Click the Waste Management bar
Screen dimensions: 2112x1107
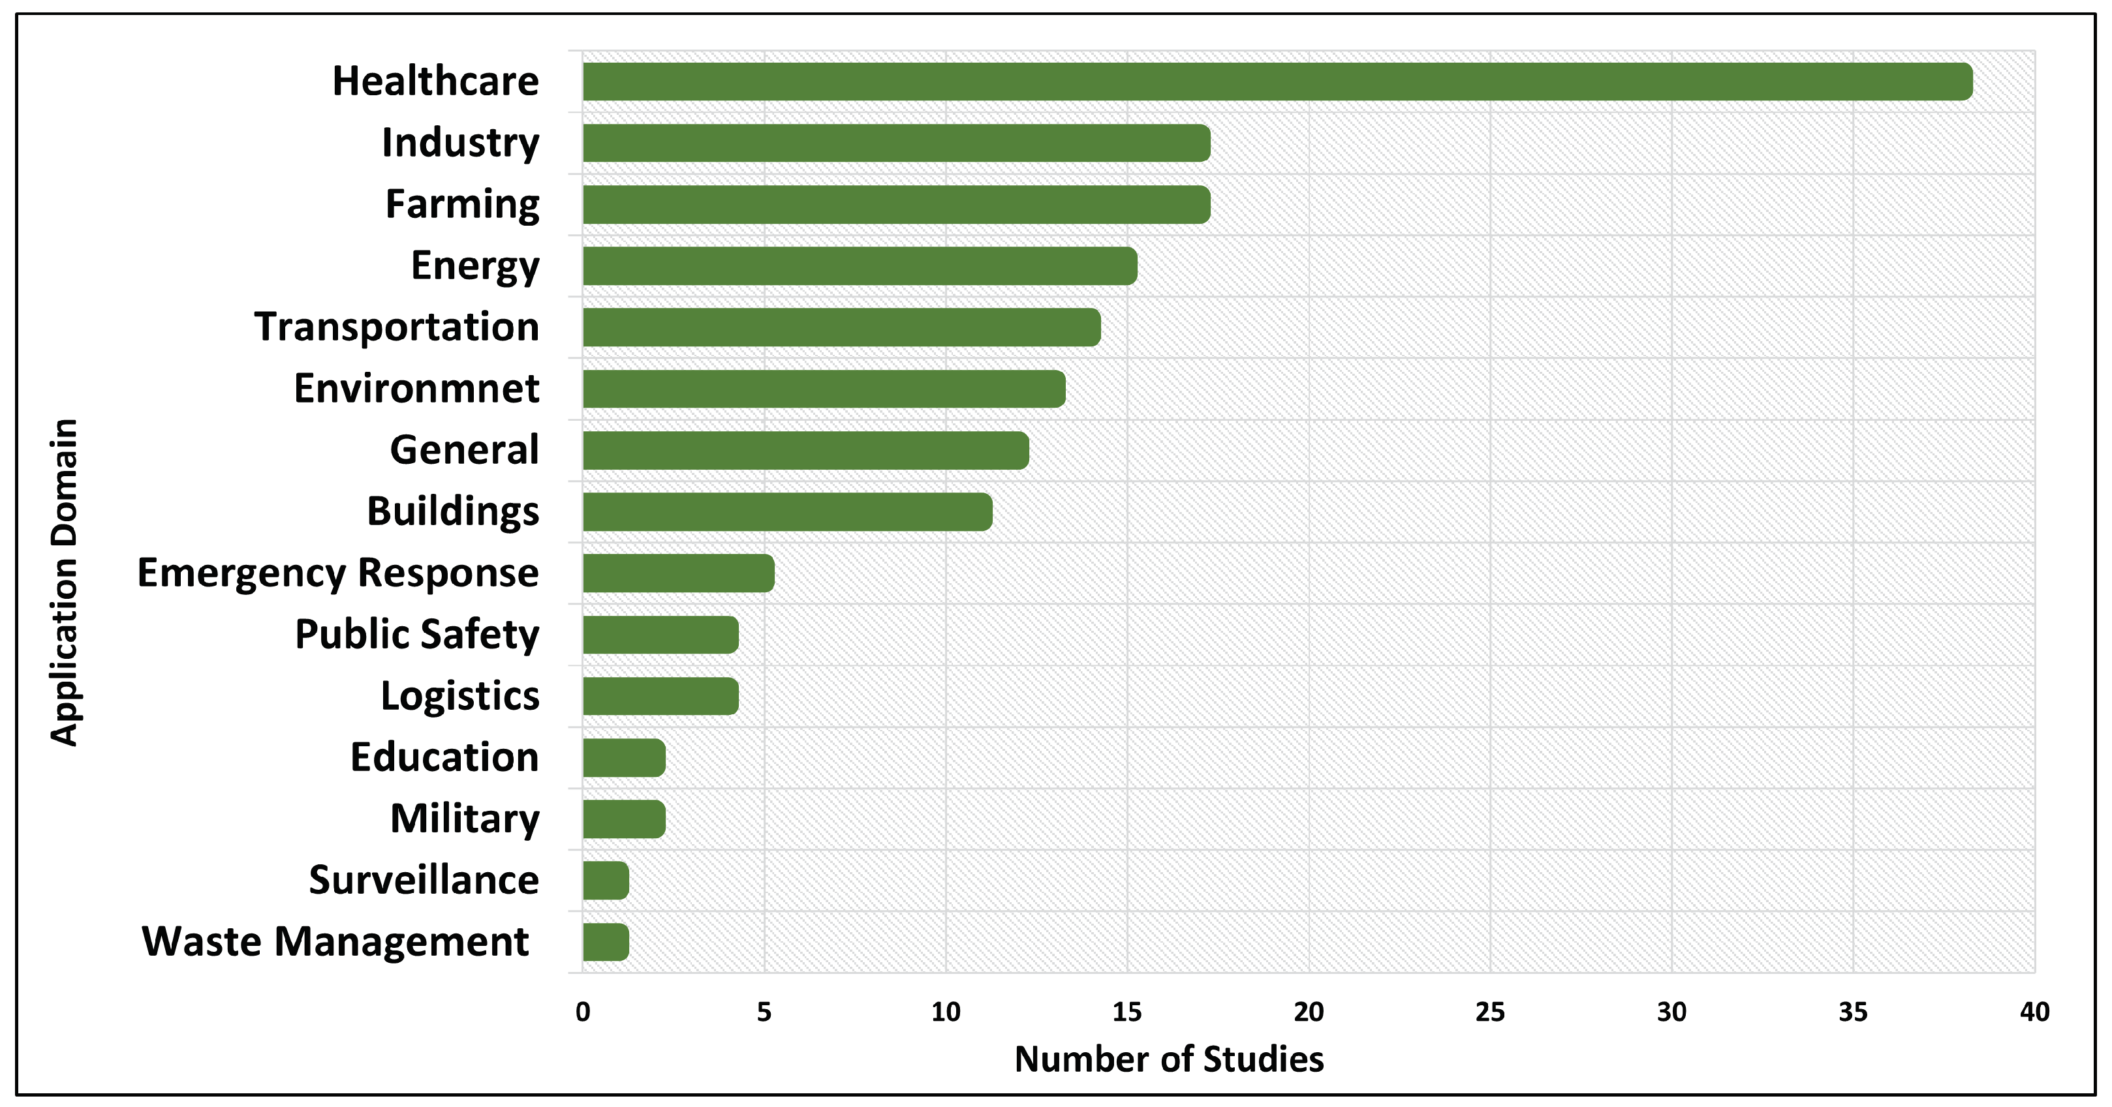[606, 943]
